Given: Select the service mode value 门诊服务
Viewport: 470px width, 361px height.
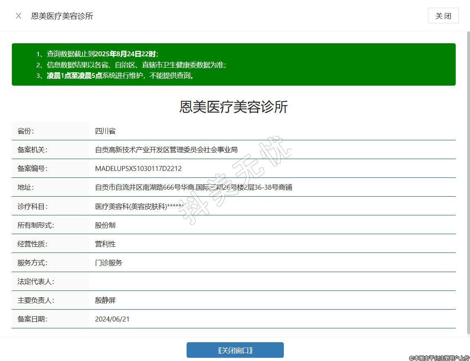Looking at the screenshot, I should pyautogui.click(x=109, y=263).
